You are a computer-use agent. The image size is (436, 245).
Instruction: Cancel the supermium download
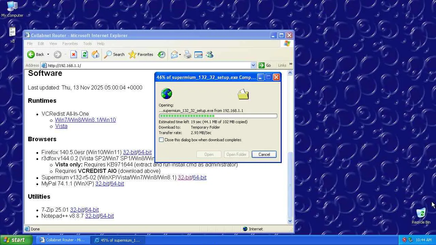tap(264, 154)
